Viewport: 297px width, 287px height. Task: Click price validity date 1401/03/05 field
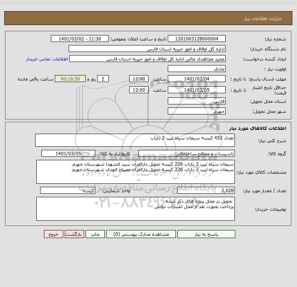click(x=197, y=90)
